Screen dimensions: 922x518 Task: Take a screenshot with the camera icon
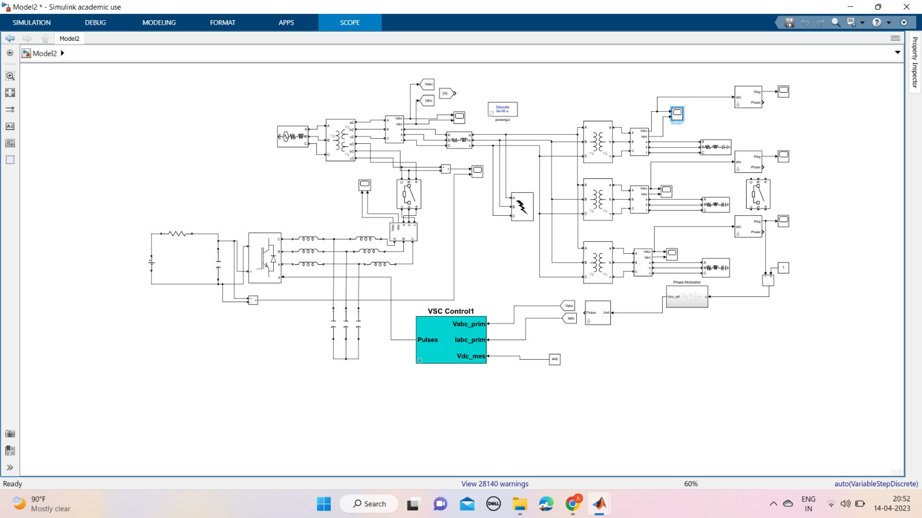point(10,434)
